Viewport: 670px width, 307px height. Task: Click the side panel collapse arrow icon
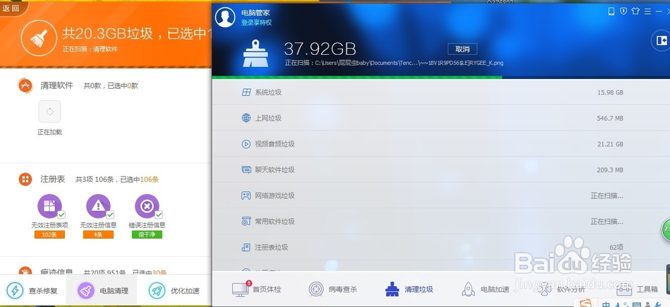[662, 41]
